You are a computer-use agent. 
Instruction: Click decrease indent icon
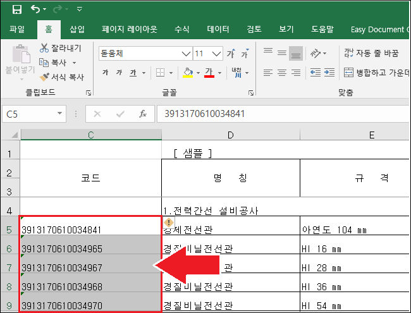316,72
